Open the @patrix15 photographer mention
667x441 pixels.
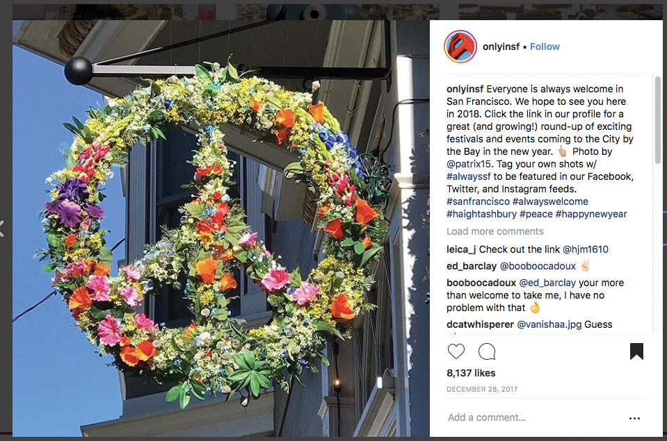(x=468, y=164)
